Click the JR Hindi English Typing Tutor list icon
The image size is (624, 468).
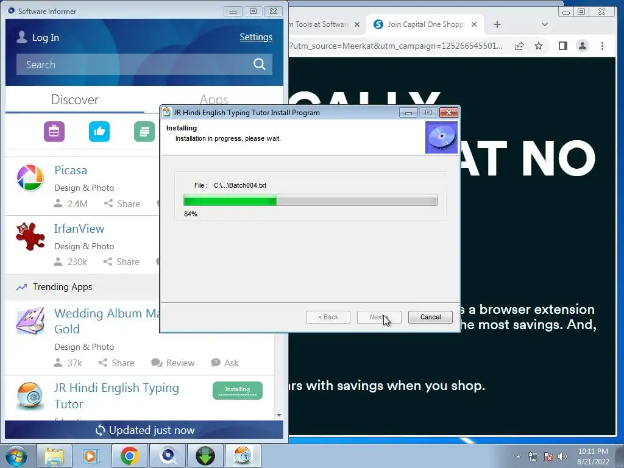30,395
